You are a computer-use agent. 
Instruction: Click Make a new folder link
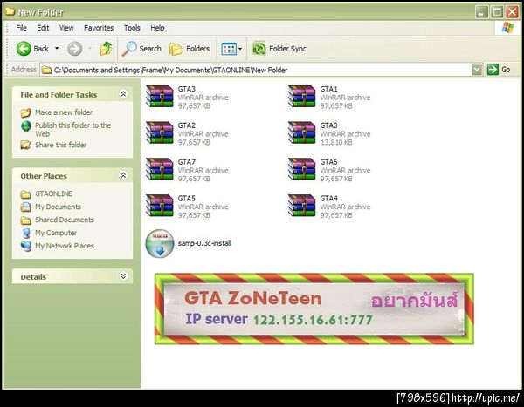point(64,112)
